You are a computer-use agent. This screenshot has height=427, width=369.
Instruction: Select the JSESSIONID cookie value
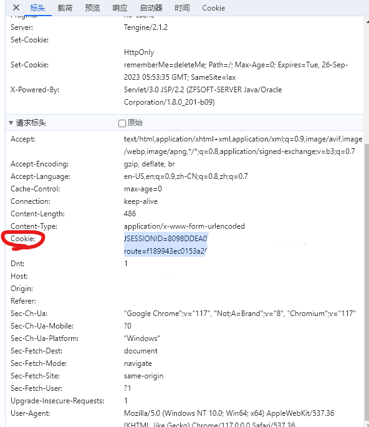pyautogui.click(x=166, y=239)
